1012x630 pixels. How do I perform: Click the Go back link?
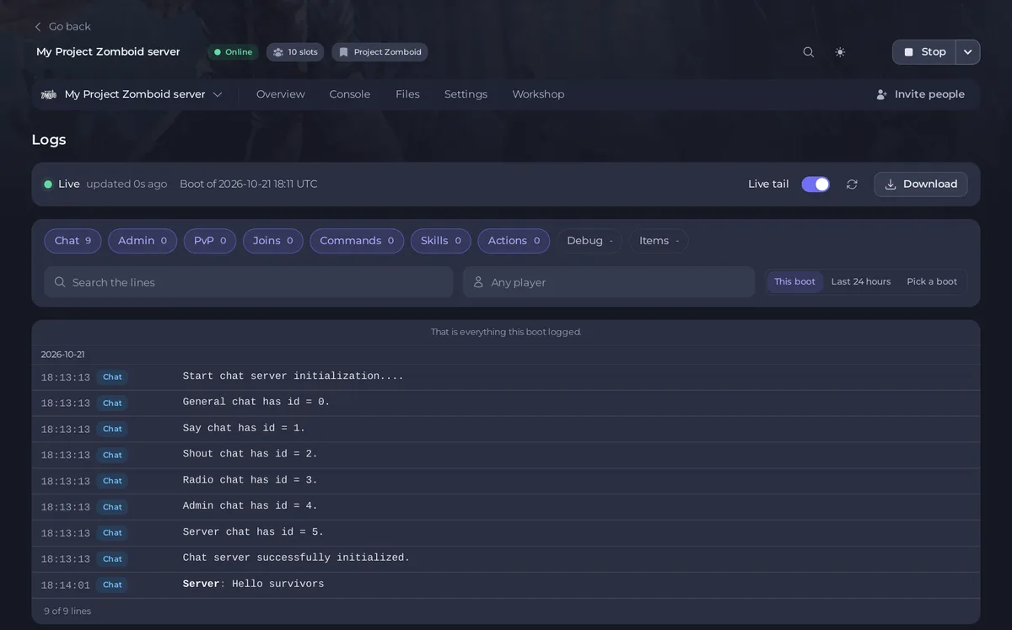62,27
